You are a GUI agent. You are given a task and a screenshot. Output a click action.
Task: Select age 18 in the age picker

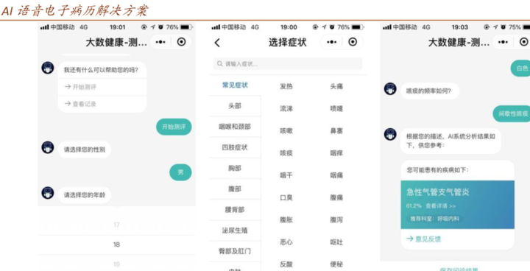point(116,244)
